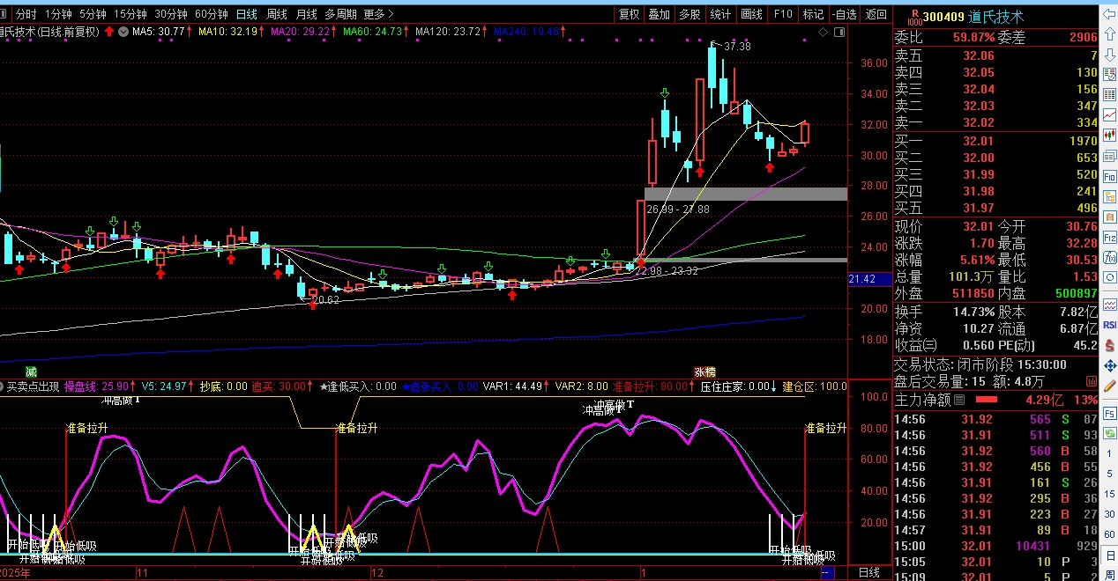
Task: Click the 卖一 price 32.02
Action: pyautogui.click(x=978, y=122)
